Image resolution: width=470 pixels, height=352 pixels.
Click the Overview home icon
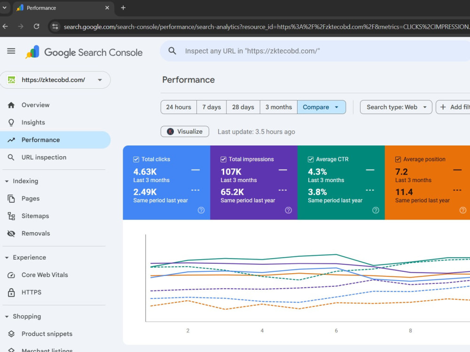click(11, 105)
